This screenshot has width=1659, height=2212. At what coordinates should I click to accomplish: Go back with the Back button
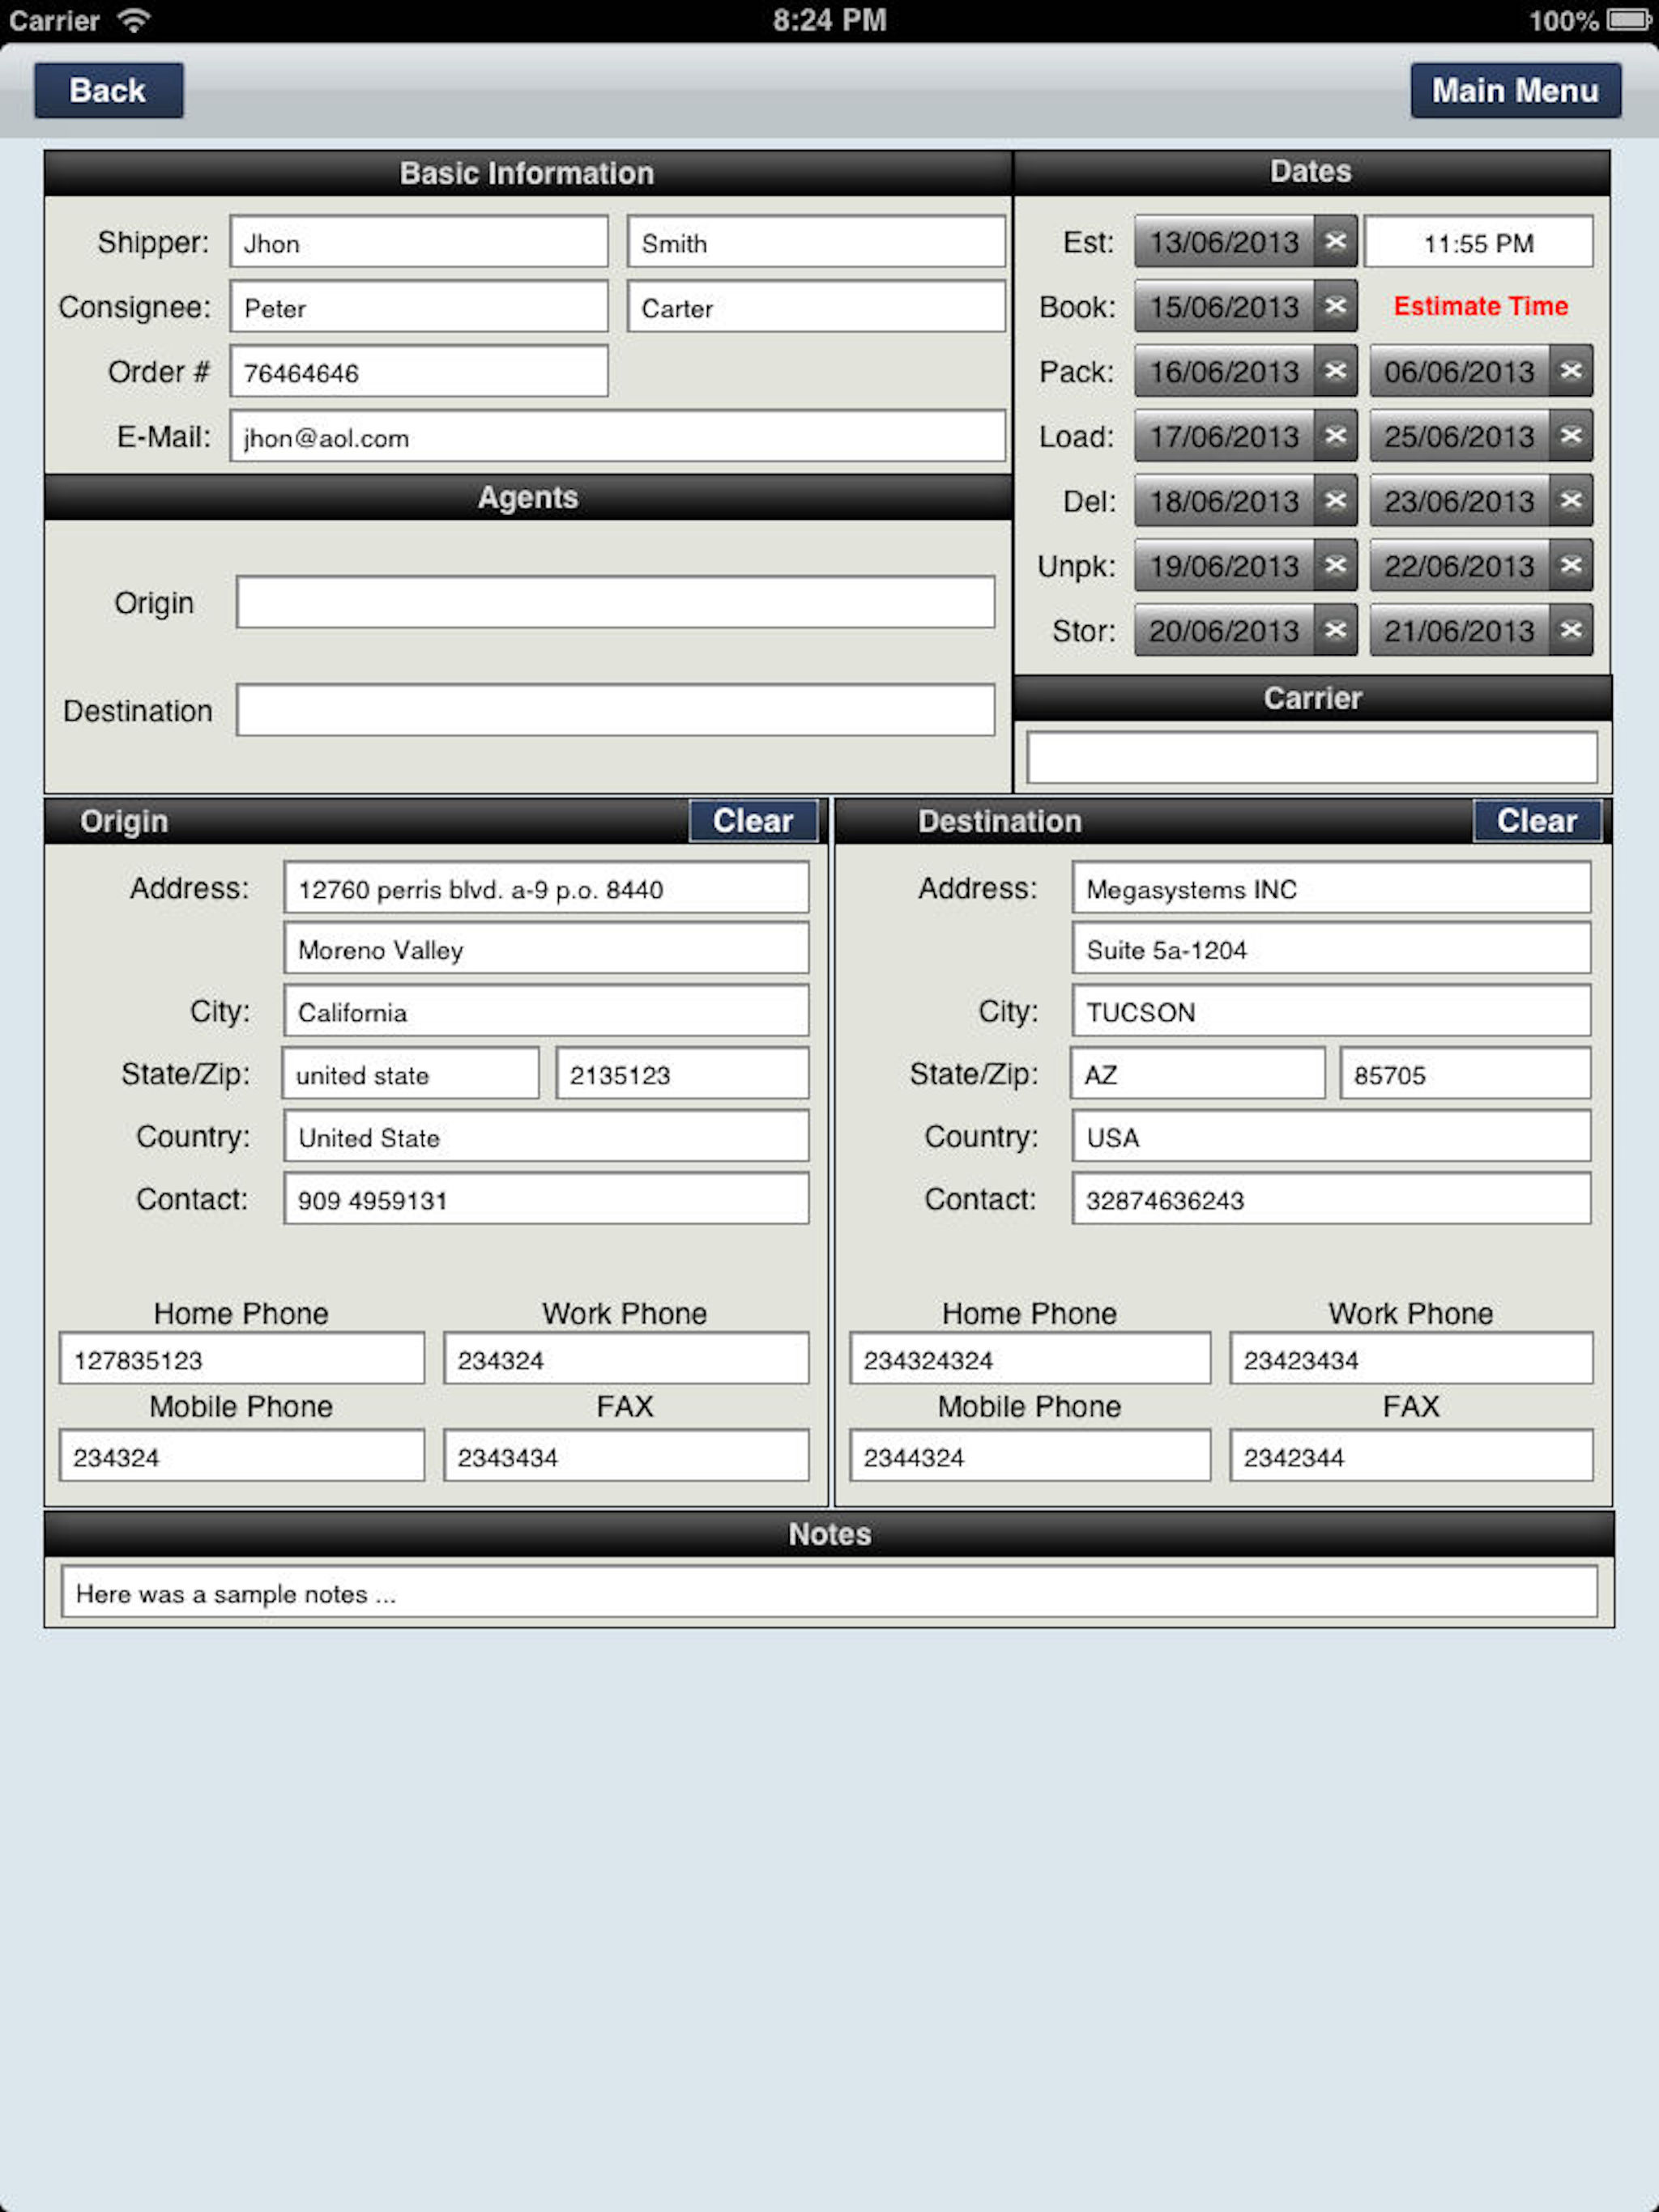click(108, 90)
